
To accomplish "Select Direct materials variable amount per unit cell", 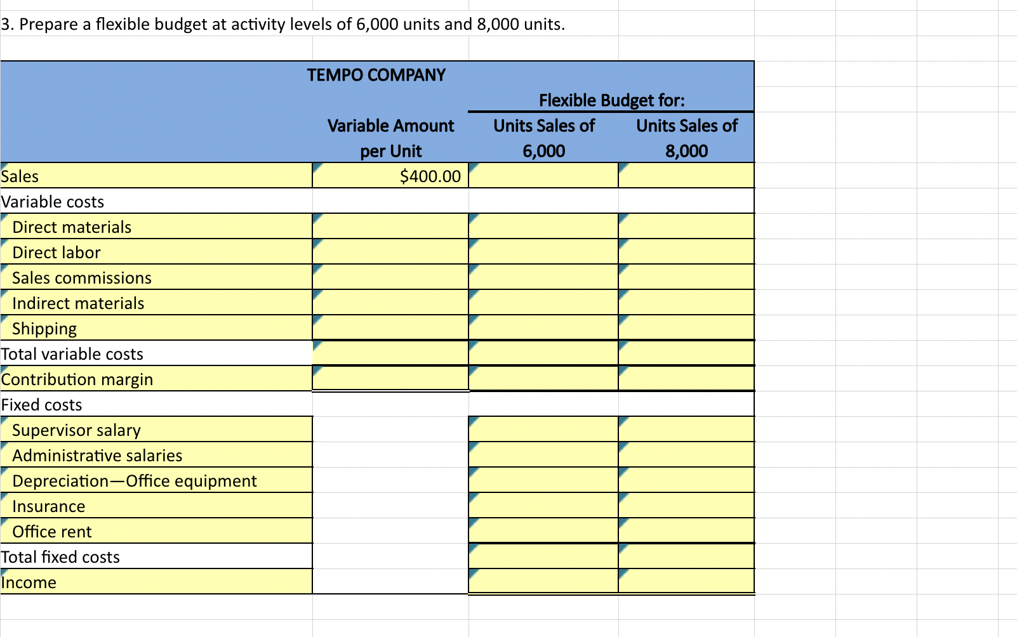I will tap(390, 227).
